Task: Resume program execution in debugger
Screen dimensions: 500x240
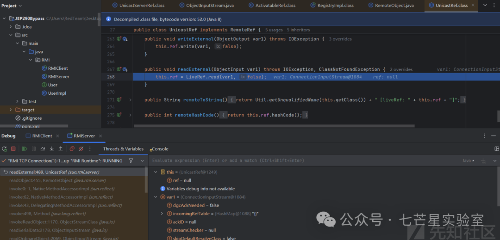Action: point(24,148)
